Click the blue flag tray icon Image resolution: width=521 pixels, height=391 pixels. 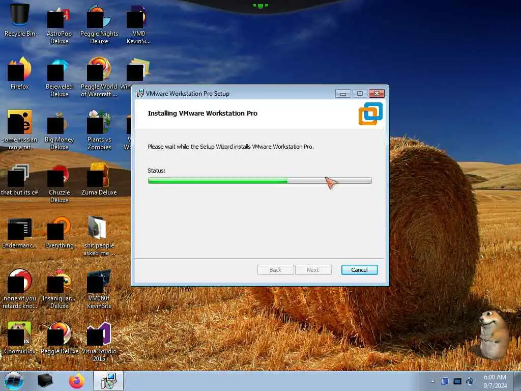tap(445, 381)
